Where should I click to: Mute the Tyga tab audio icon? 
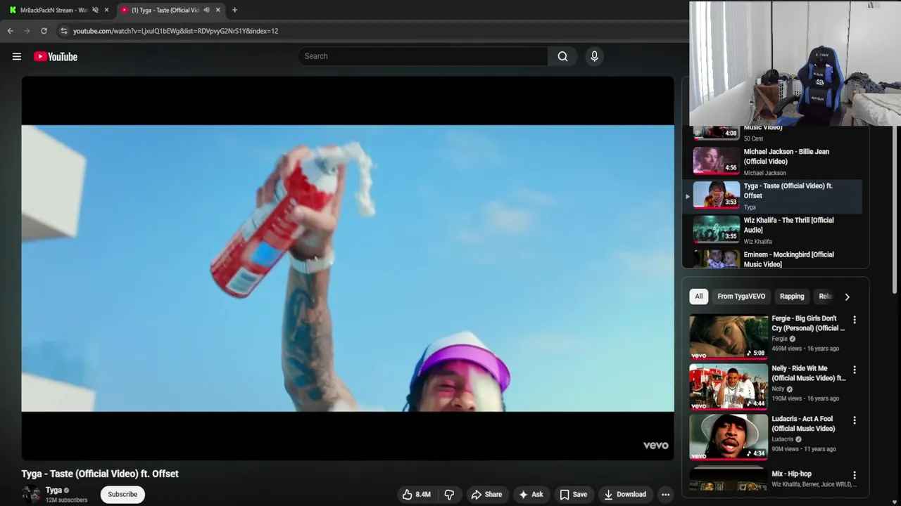click(x=206, y=10)
